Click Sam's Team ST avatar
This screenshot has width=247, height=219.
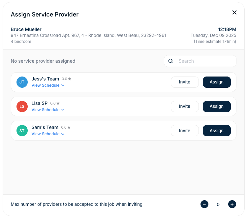pos(22,131)
